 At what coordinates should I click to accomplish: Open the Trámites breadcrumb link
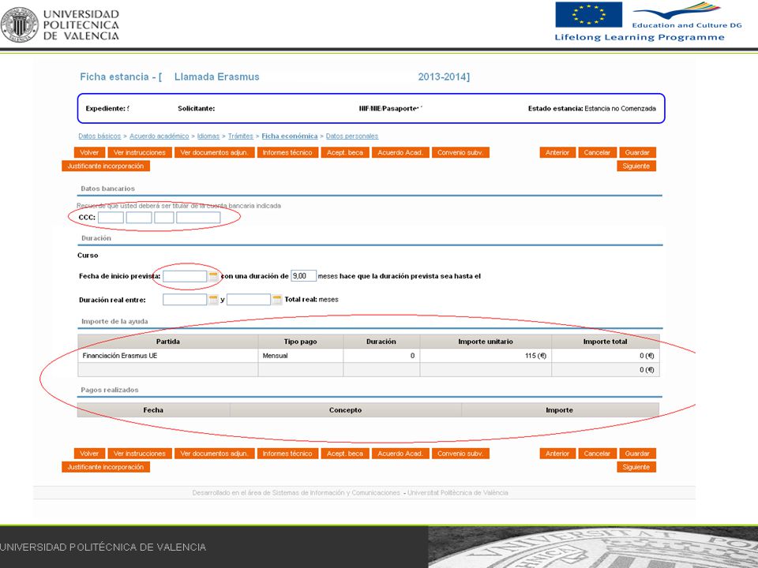[x=241, y=136]
